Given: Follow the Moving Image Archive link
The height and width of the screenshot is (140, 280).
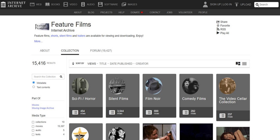Looking at the screenshot, I should point(43,108).
